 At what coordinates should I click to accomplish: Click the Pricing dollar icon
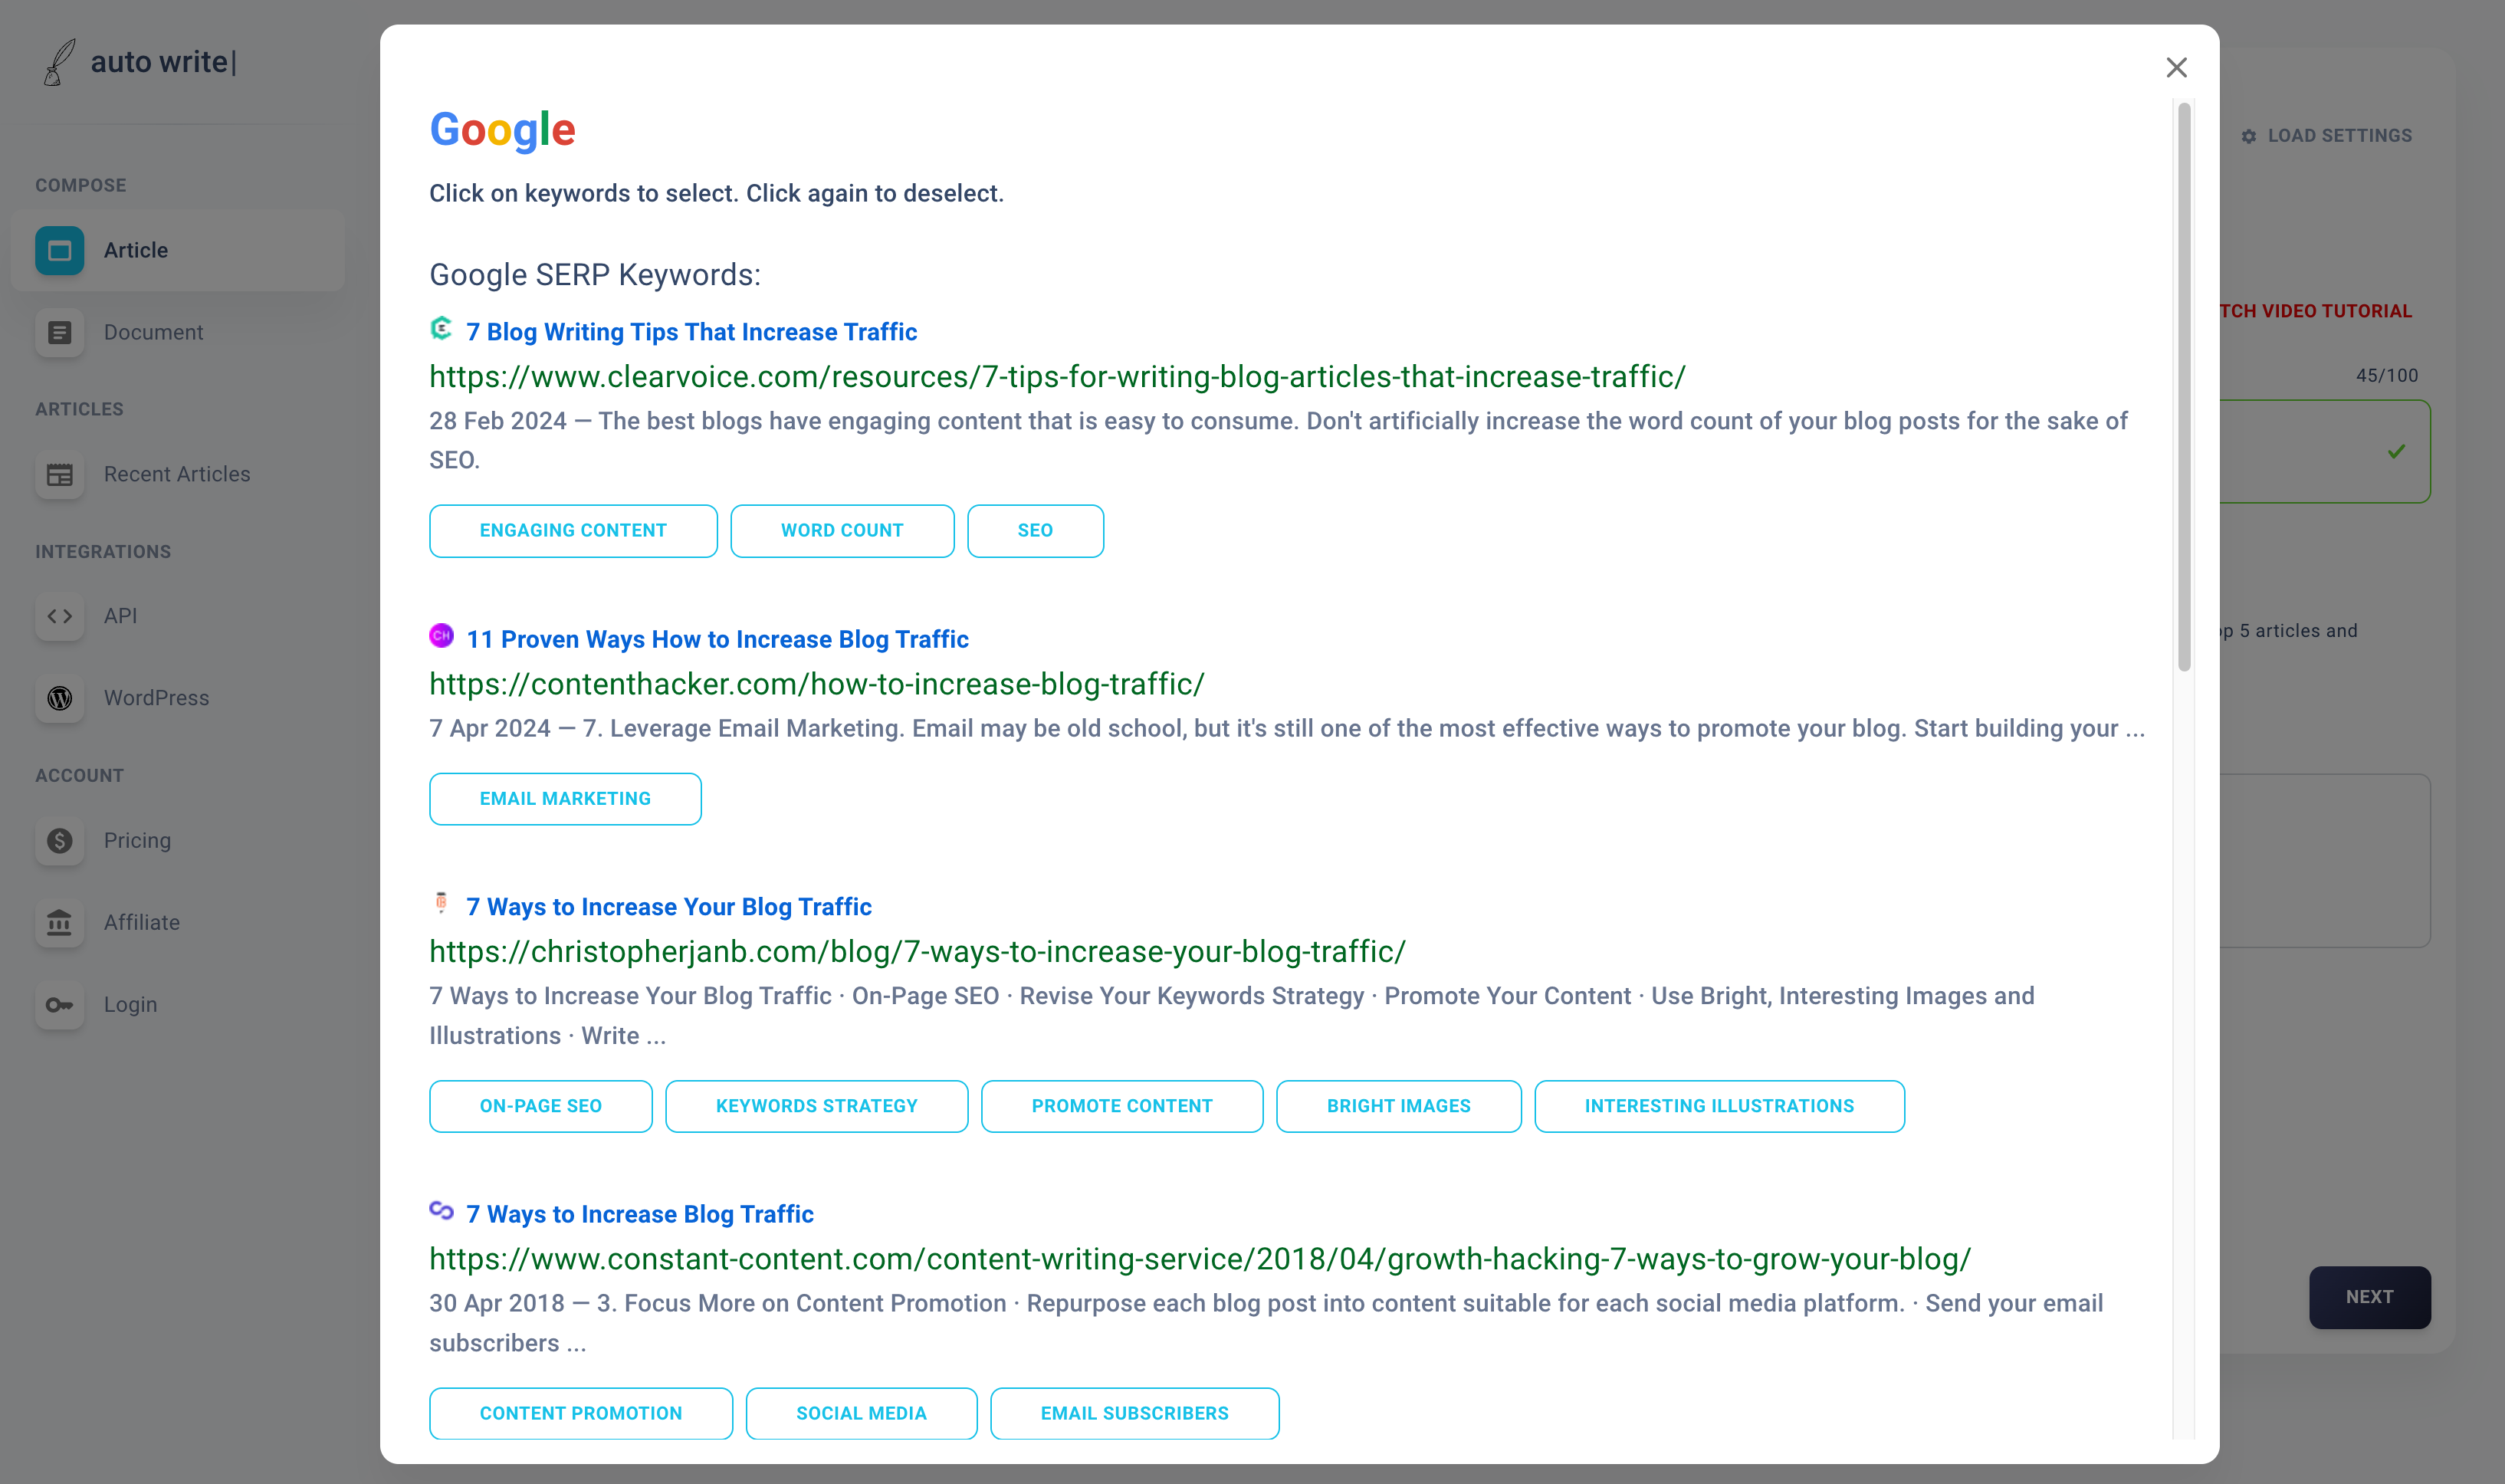[x=60, y=841]
